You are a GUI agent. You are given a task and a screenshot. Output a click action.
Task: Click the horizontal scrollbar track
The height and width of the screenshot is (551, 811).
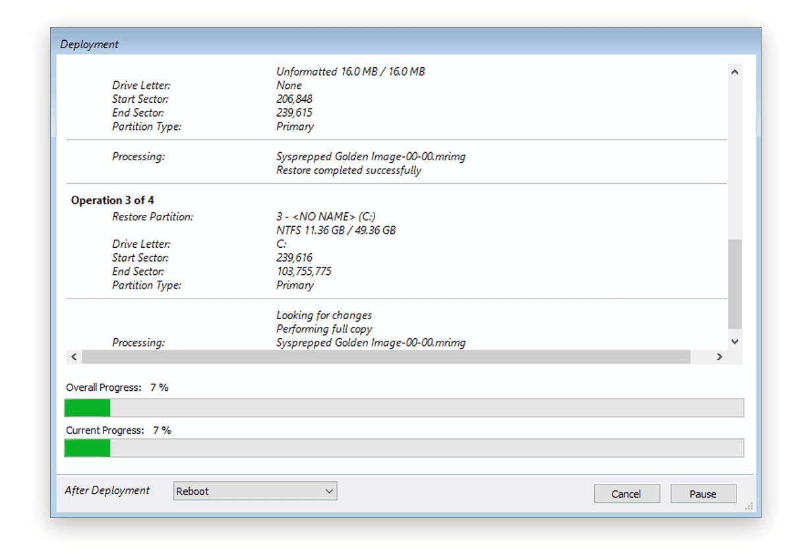(396, 357)
